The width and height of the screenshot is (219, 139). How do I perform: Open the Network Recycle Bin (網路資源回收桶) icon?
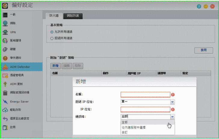click(x=5, y=93)
